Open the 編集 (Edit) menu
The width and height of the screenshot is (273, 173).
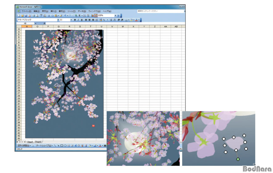tap(37, 11)
